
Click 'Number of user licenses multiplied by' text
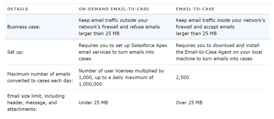tap(121, 71)
